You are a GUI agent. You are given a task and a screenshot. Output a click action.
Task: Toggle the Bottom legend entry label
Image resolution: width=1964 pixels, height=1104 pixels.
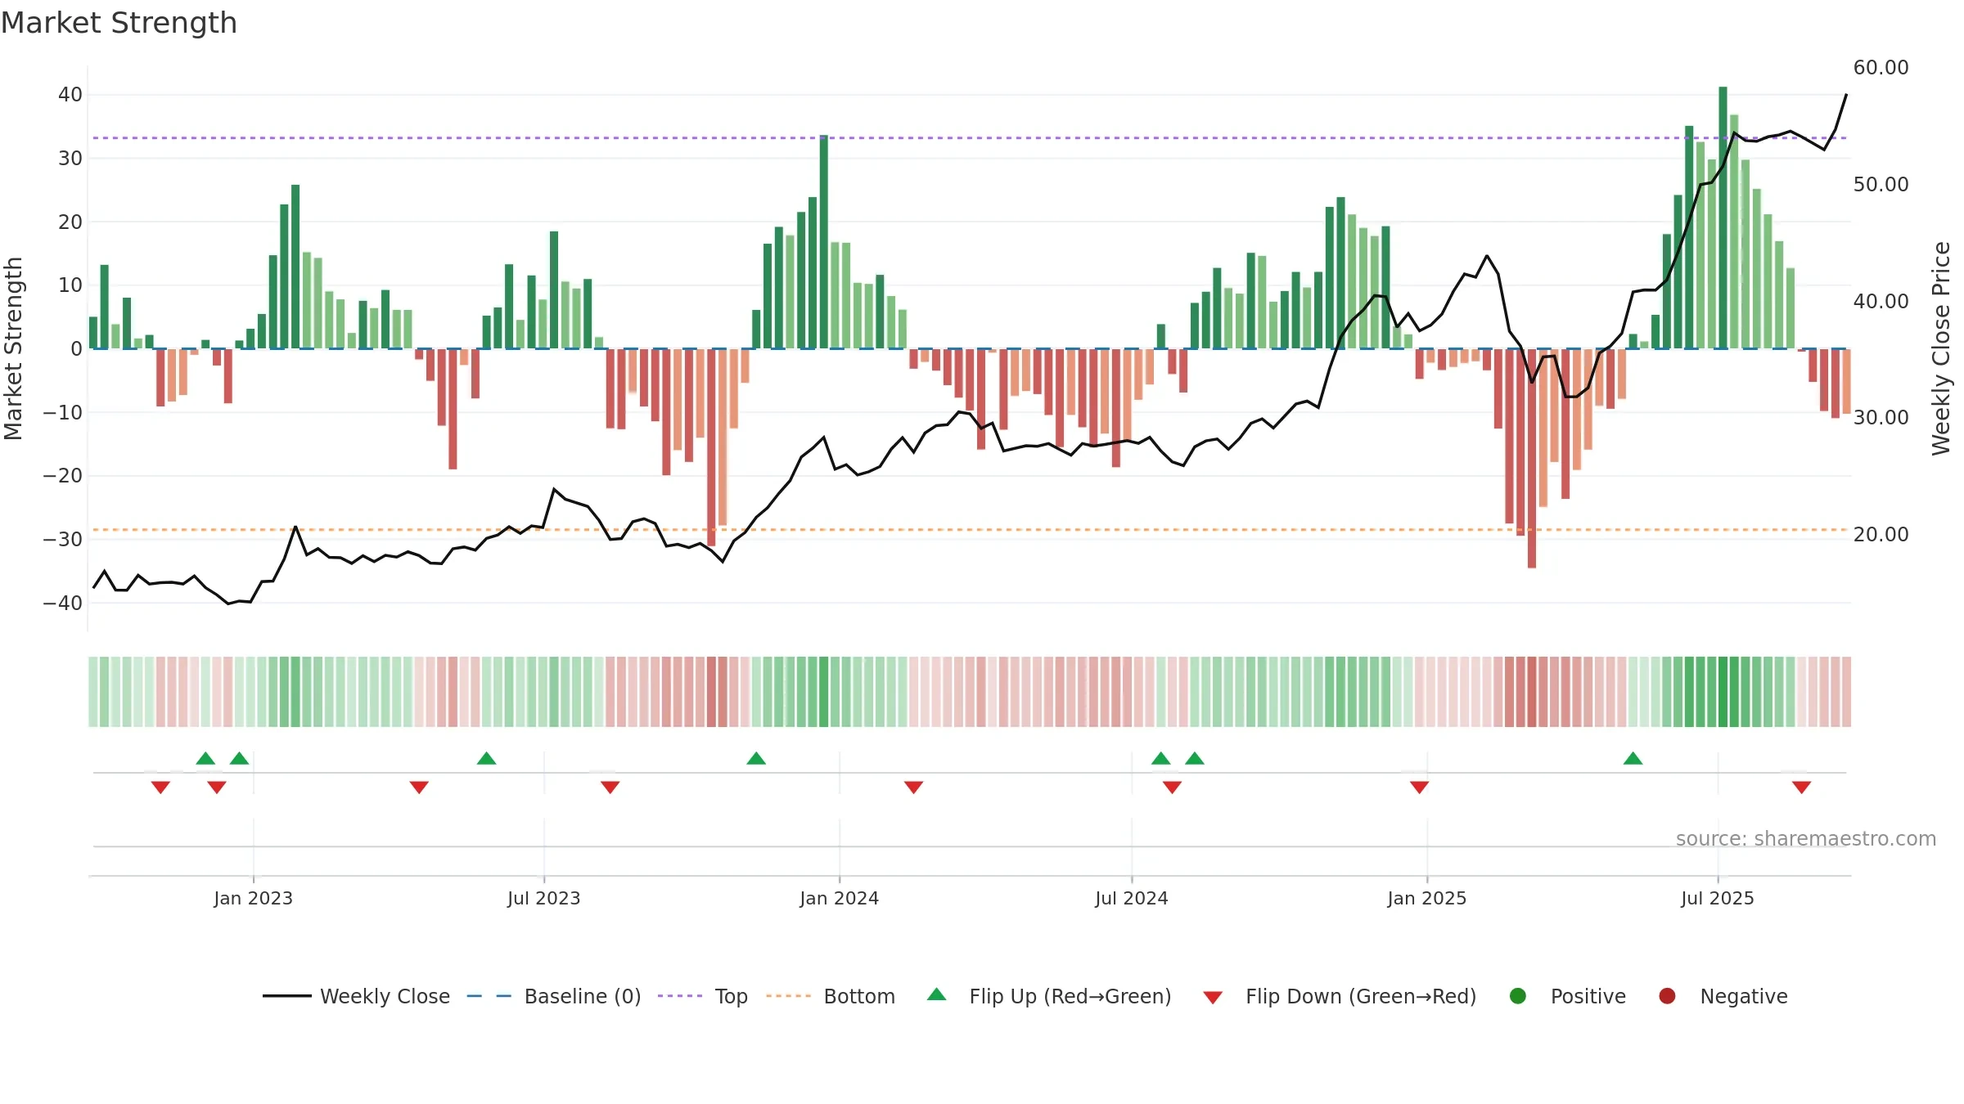pyautogui.click(x=859, y=996)
